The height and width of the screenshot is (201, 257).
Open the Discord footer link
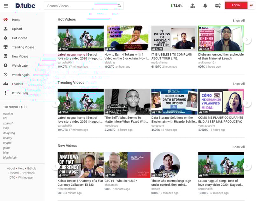[x=13, y=173]
